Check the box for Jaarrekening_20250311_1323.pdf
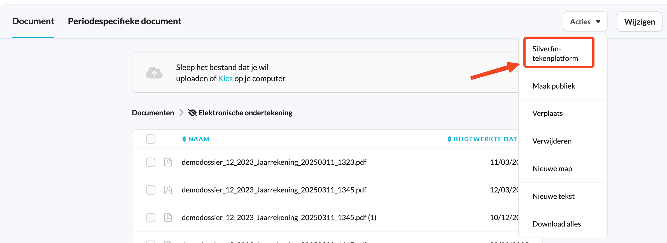Image resolution: width=667 pixels, height=243 pixels. coord(151,162)
